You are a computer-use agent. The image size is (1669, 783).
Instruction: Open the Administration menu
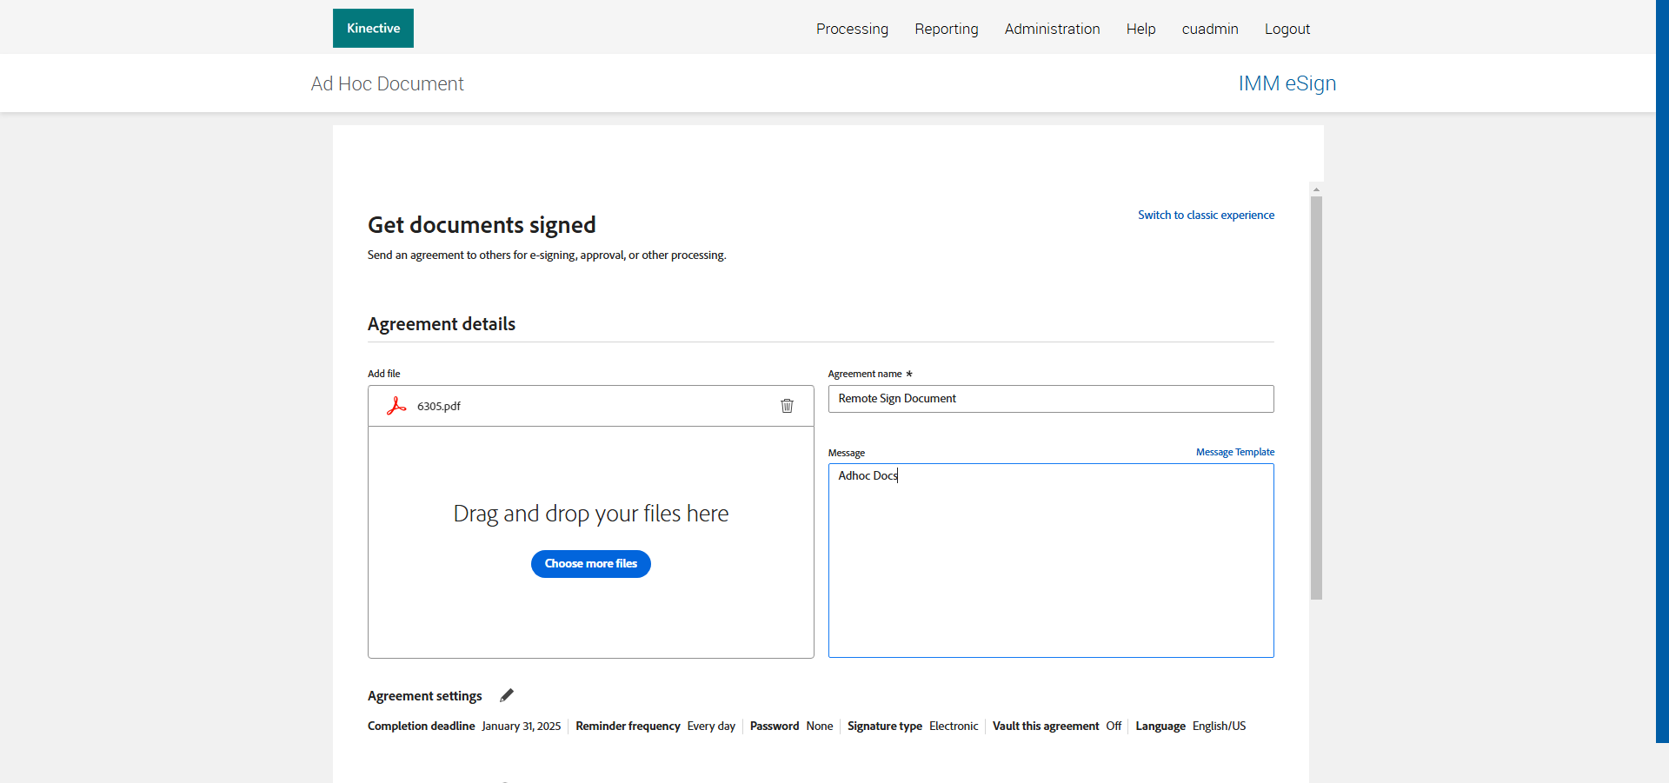[1052, 29]
